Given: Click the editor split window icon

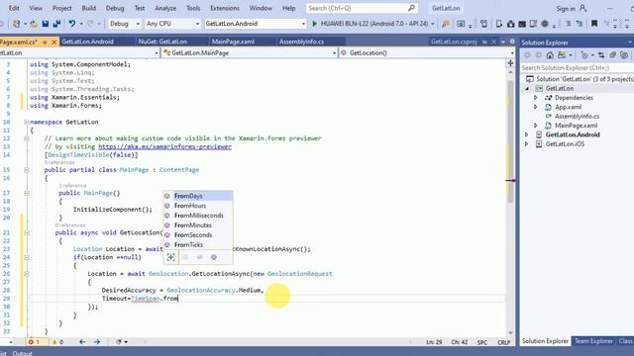Looking at the screenshot, I should pyautogui.click(x=510, y=63).
